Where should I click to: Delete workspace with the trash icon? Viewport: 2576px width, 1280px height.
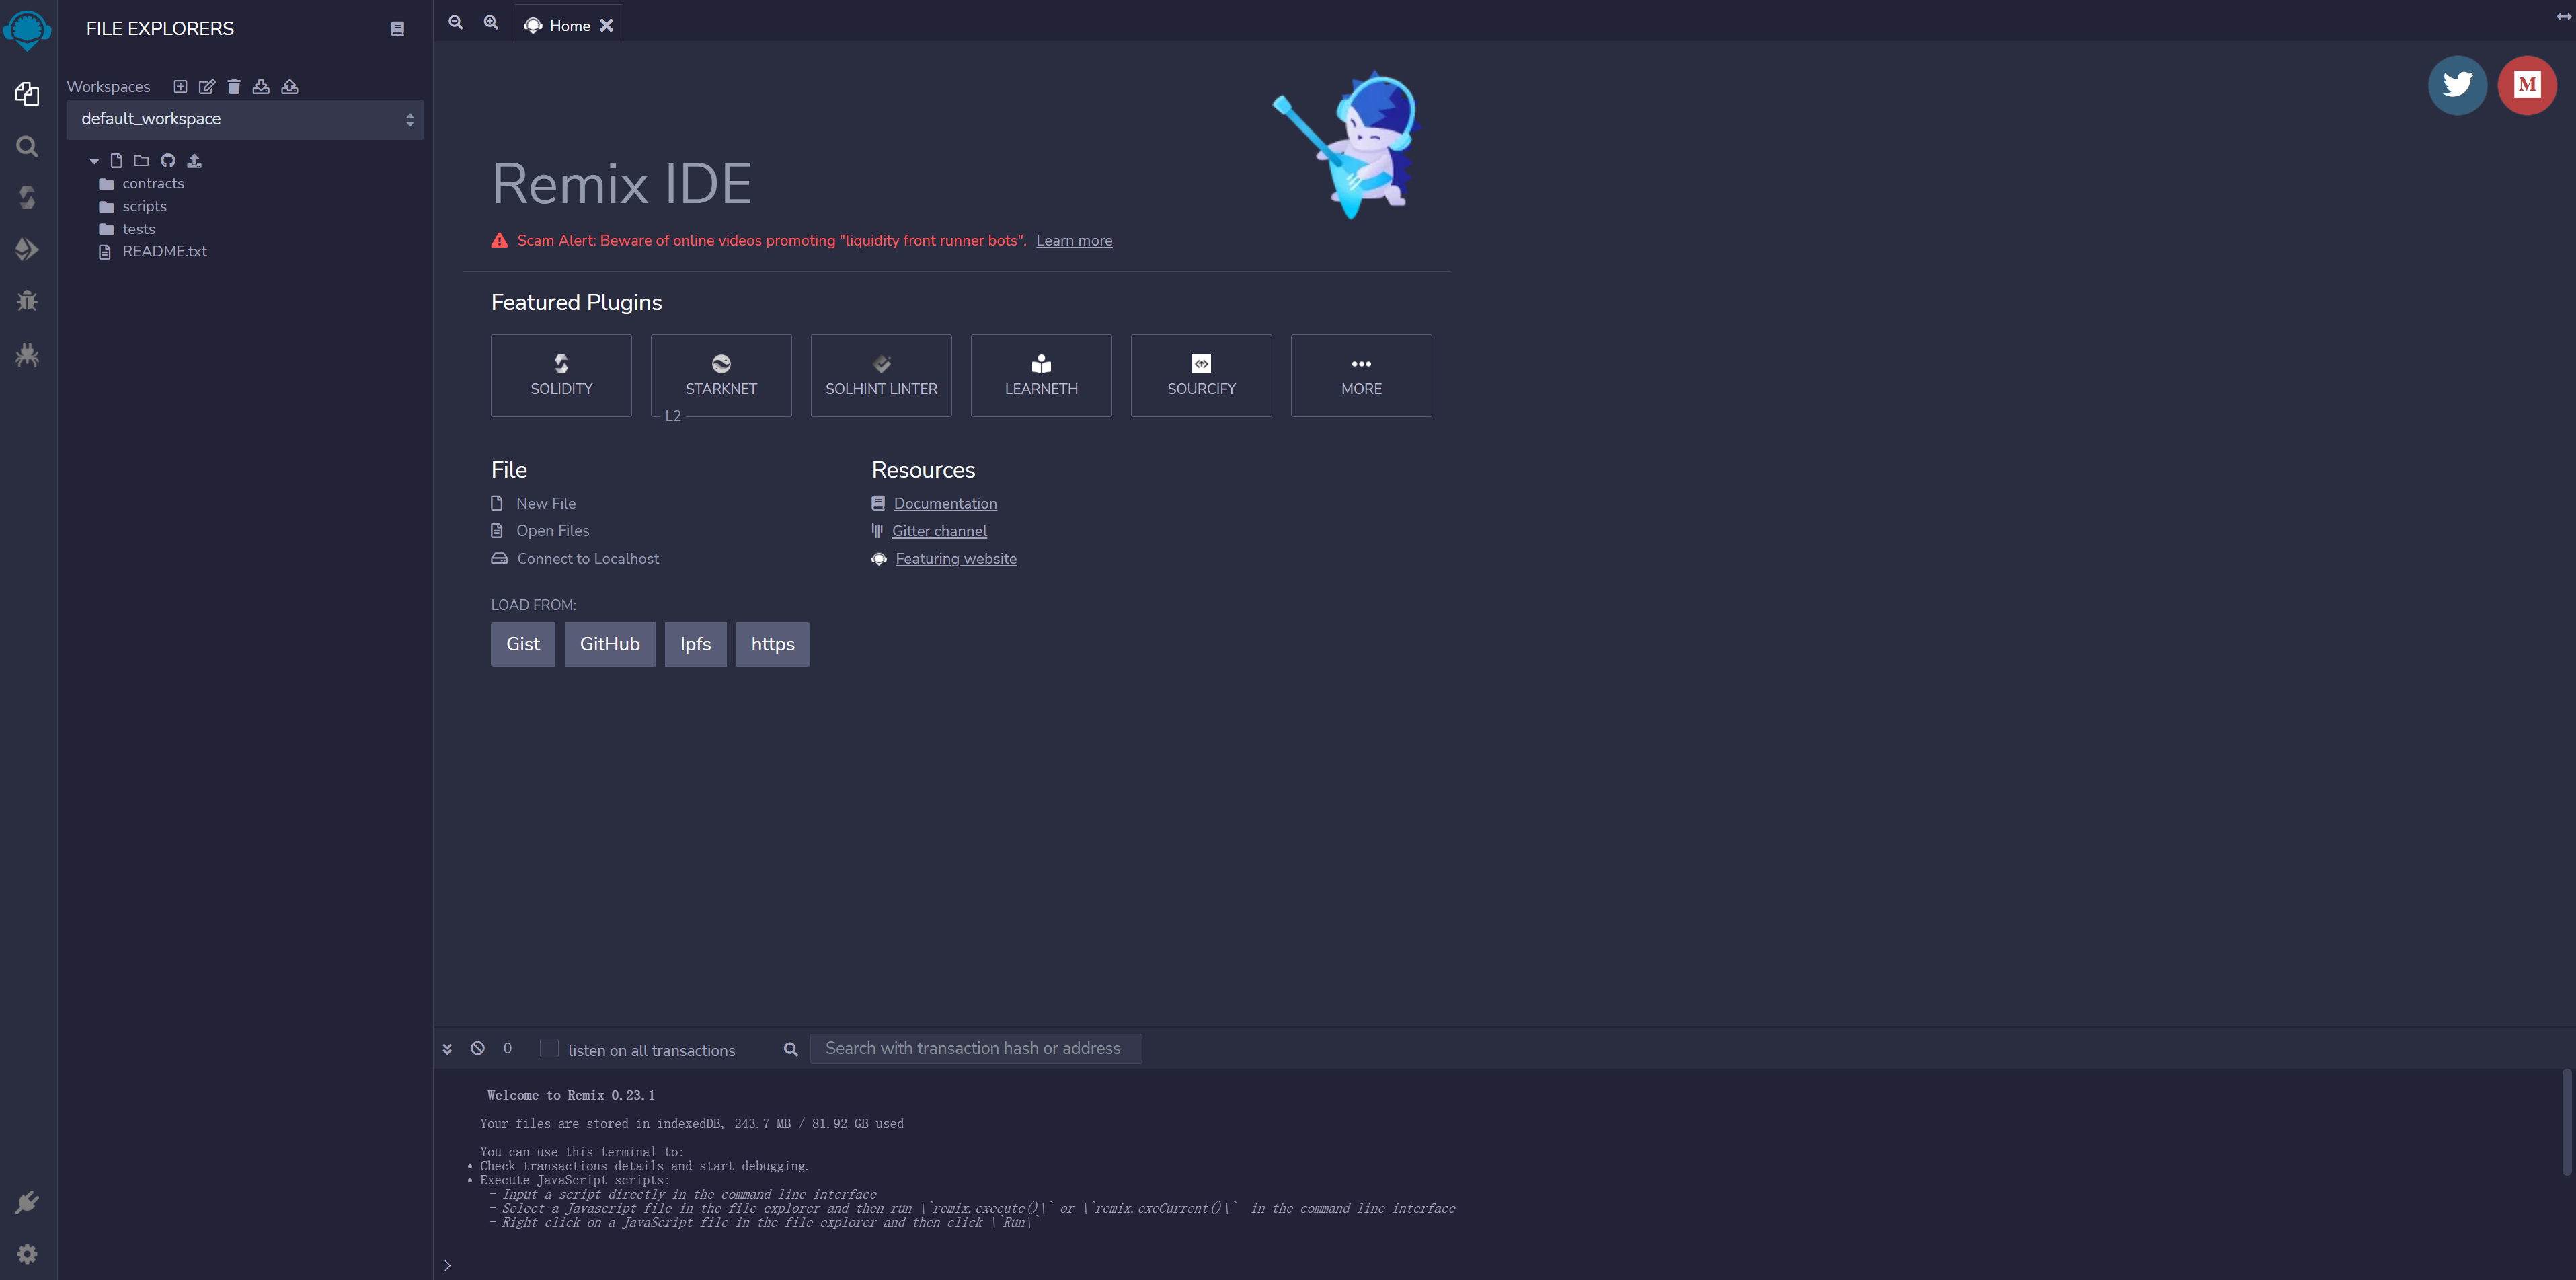point(234,87)
